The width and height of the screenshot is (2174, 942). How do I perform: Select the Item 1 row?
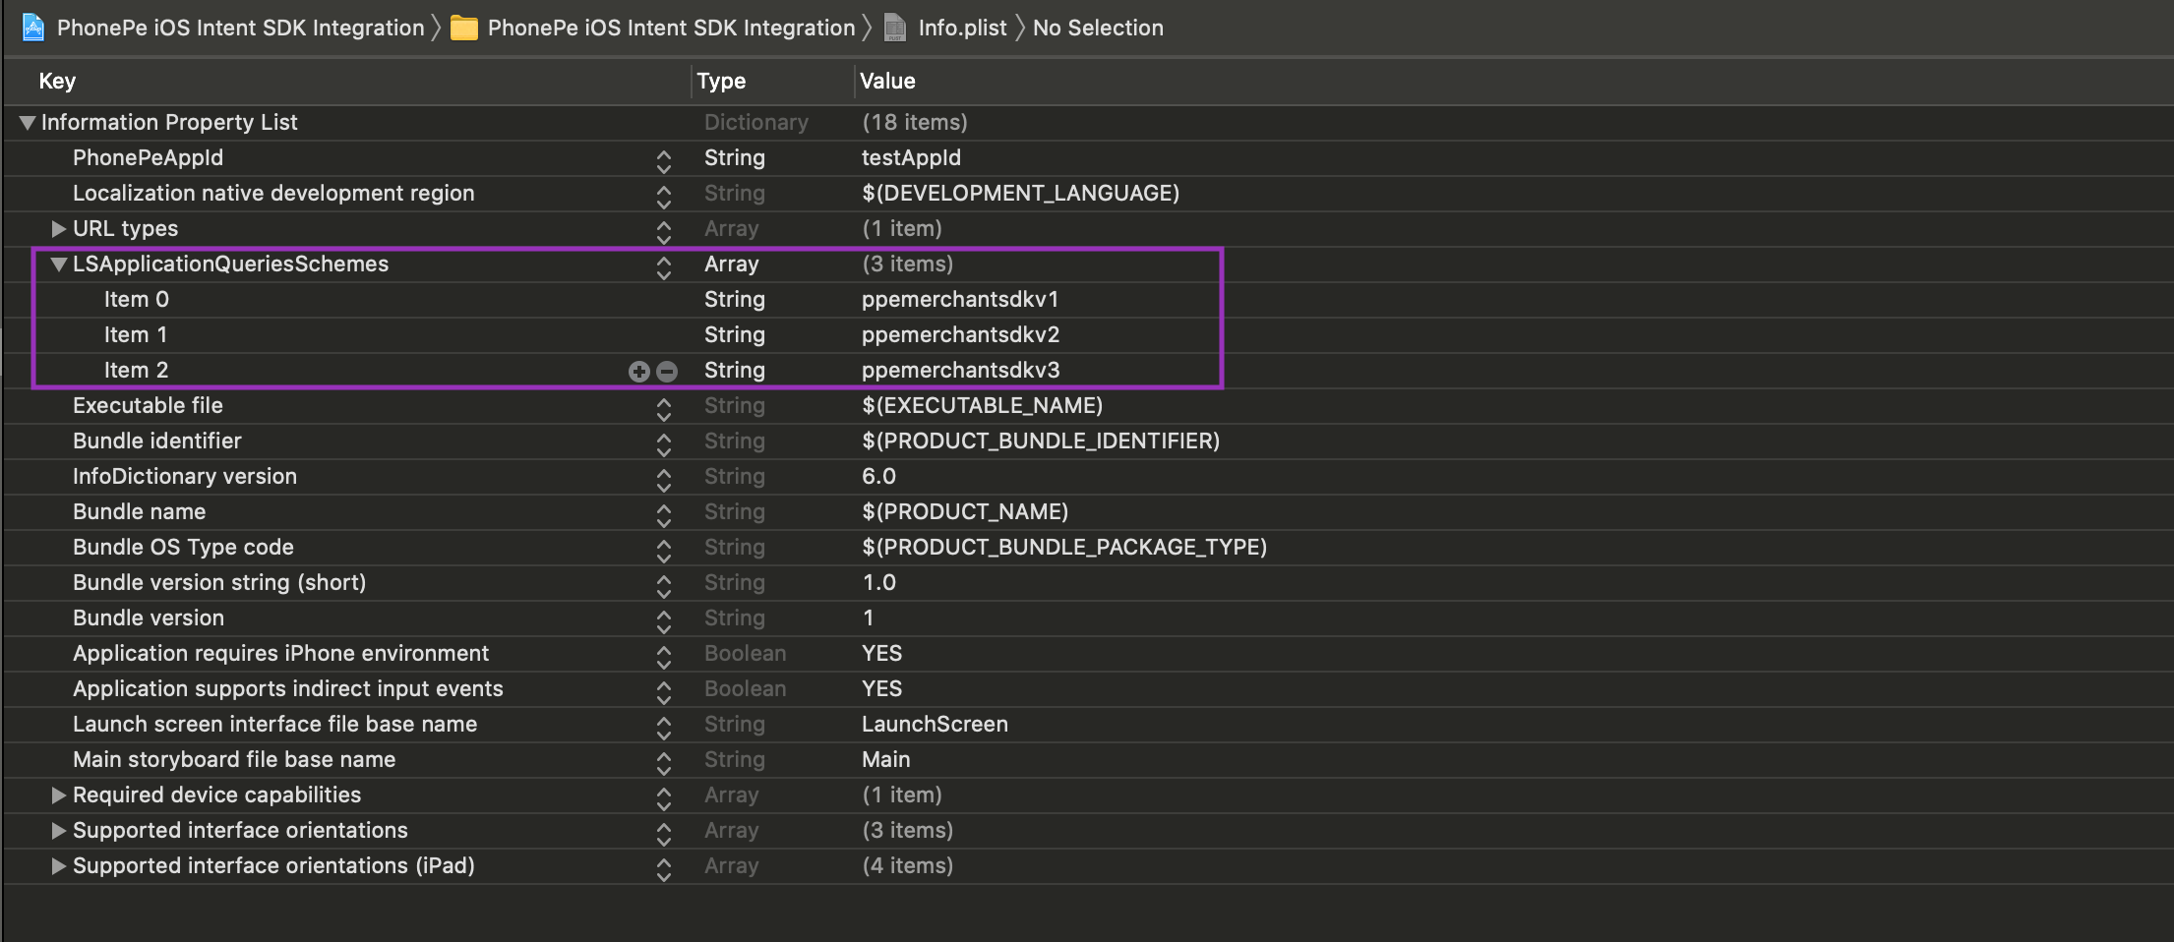[136, 335]
